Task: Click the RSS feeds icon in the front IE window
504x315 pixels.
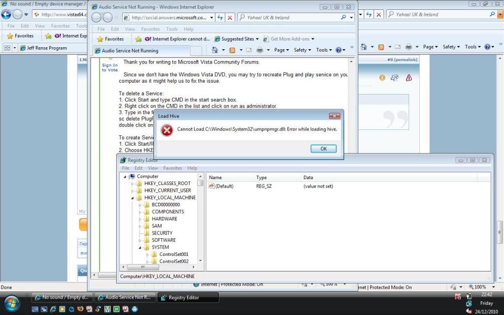Action: point(232,50)
